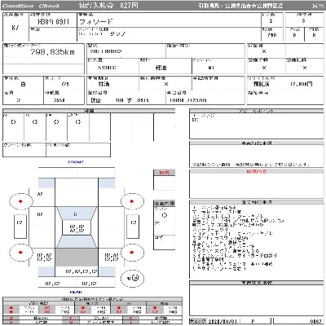Click the blue FRONT label

coord(76,162)
